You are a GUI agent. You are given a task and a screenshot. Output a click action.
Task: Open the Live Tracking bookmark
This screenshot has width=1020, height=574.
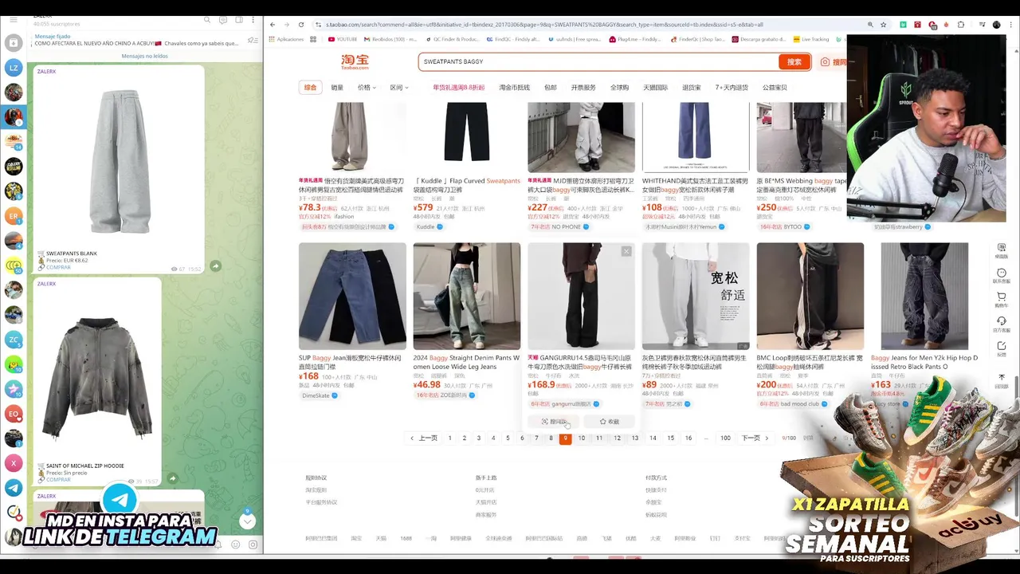click(811, 39)
